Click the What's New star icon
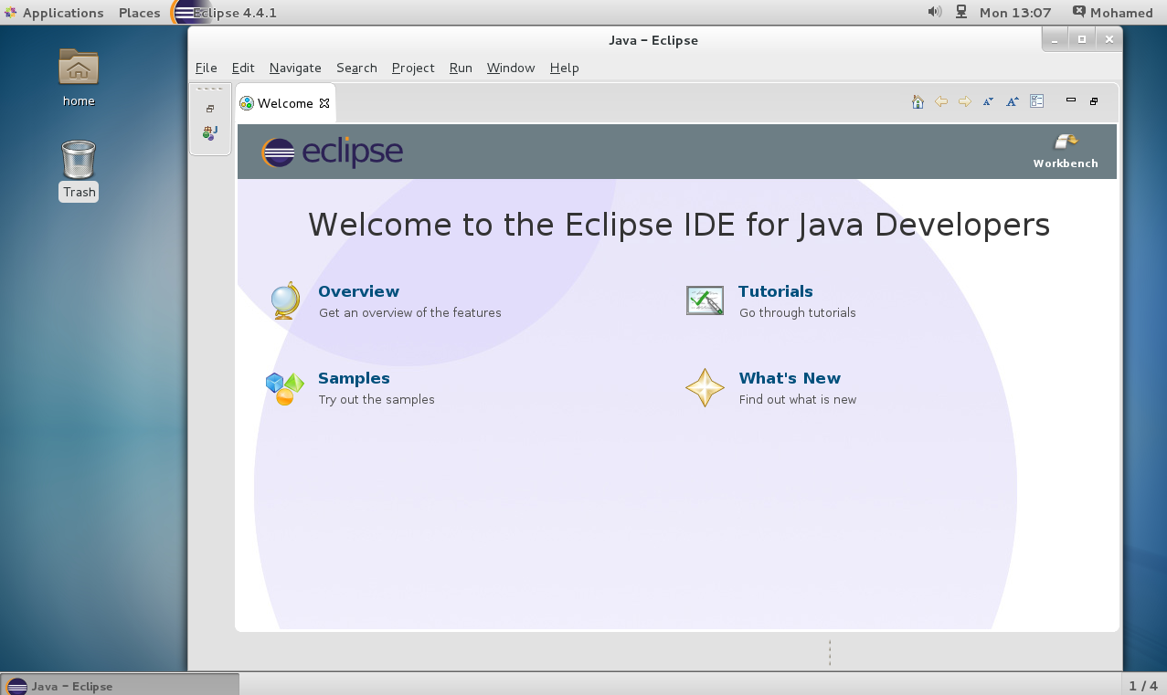 (x=705, y=388)
